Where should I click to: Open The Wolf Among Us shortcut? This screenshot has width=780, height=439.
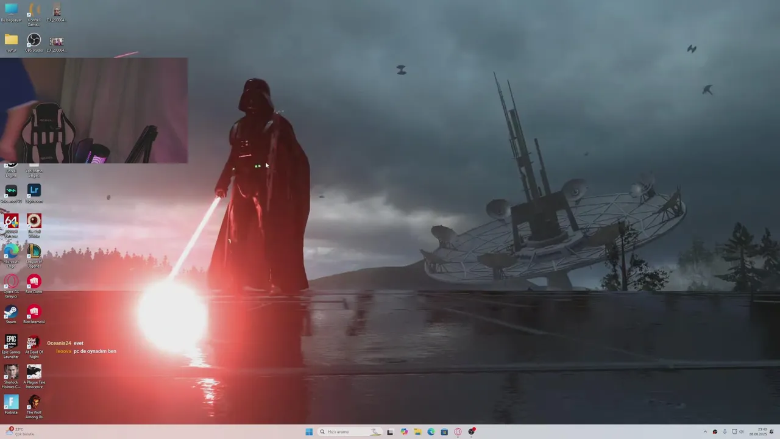pos(34,406)
